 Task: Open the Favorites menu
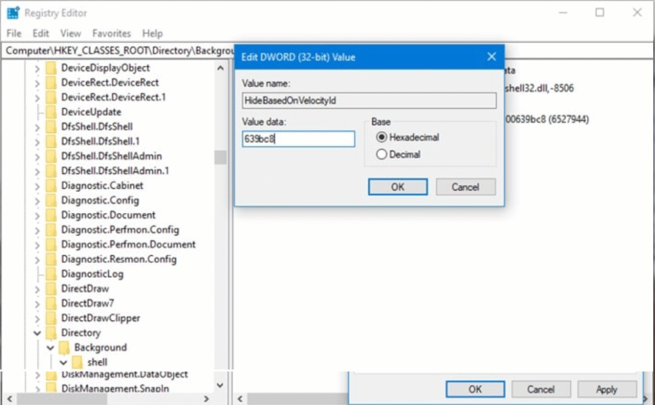tap(111, 33)
